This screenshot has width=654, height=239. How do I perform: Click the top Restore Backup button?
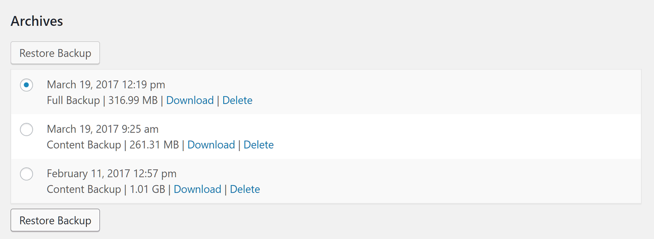tap(55, 53)
